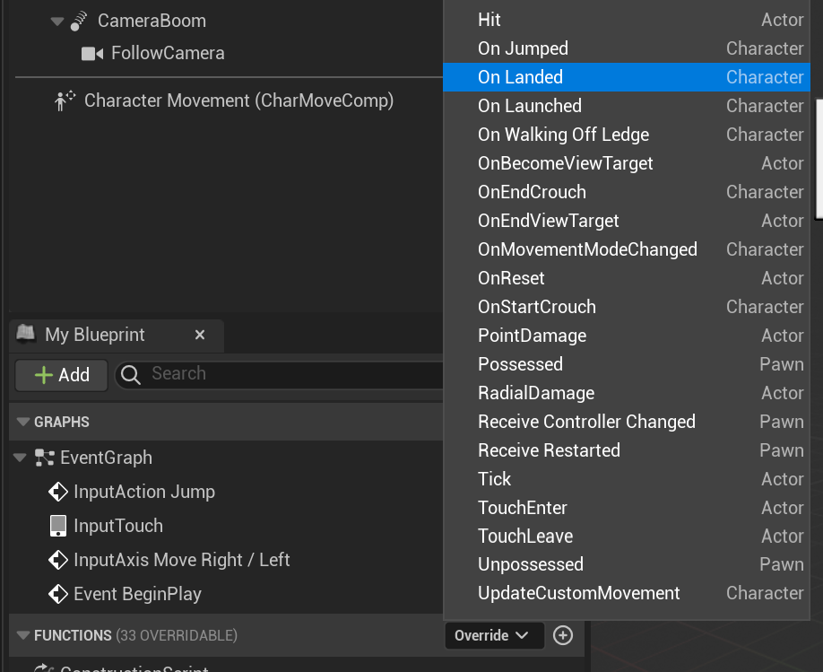The height and width of the screenshot is (672, 823).
Task: Collapse the GRAPHS section
Action: pos(23,422)
